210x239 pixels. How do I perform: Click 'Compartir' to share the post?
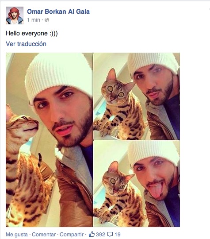tap(72, 235)
